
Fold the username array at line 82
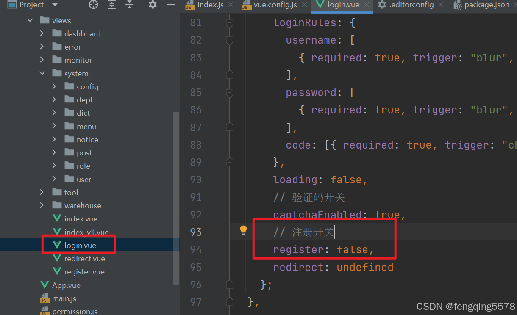click(x=230, y=40)
